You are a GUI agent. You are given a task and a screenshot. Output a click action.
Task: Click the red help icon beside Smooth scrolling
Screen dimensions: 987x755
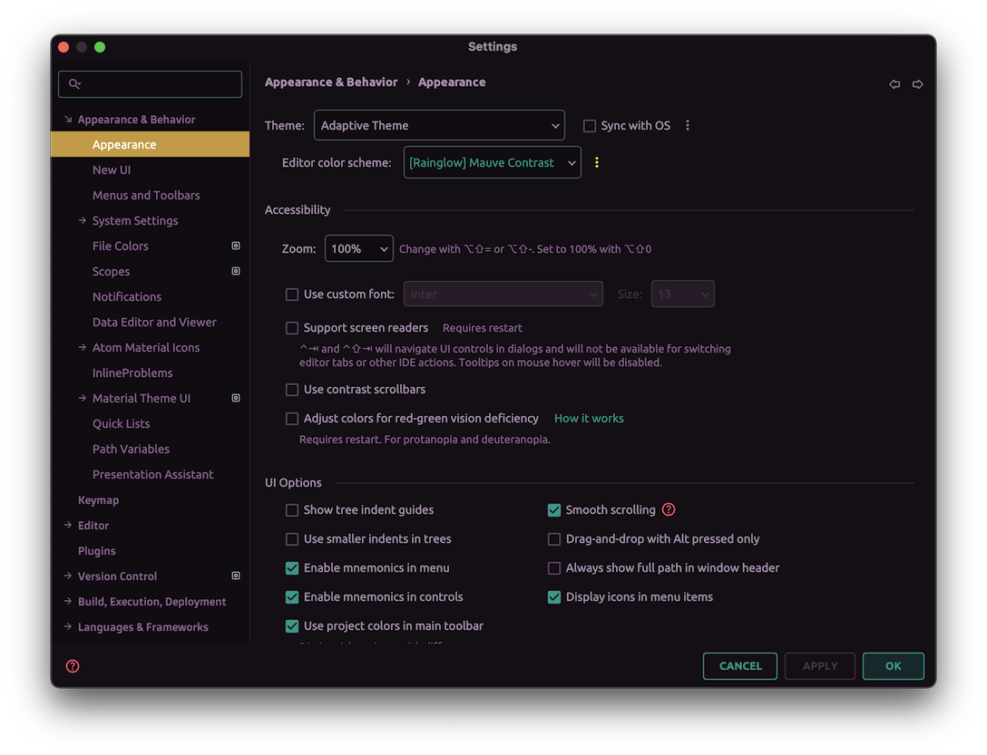click(669, 509)
